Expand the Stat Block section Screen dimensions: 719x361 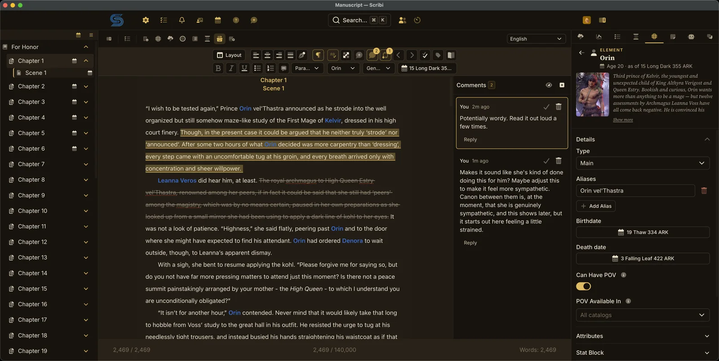(x=643, y=353)
